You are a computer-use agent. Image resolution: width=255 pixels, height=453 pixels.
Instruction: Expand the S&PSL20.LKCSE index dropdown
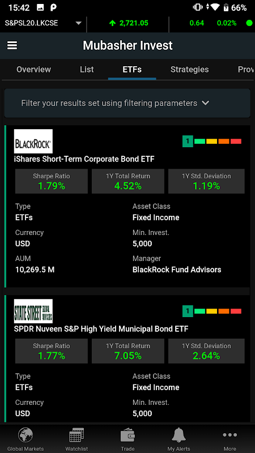tap(78, 23)
